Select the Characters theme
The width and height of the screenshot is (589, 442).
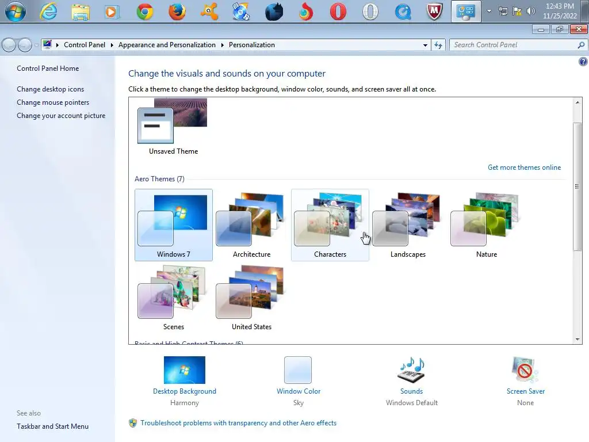(330, 225)
